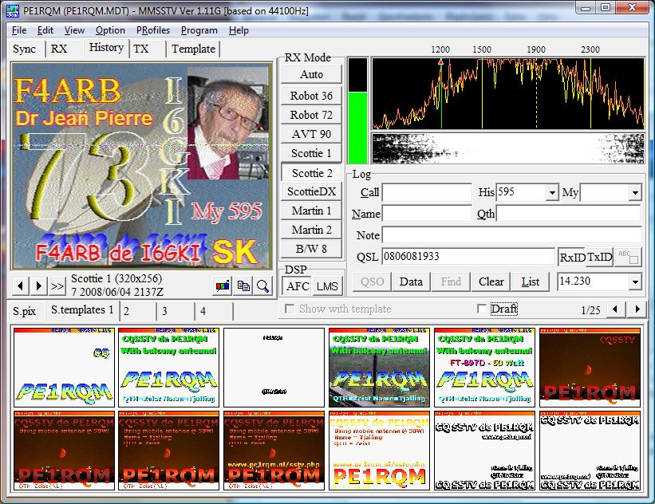Select the first PE1RQM template thumbnail
Viewport: 655px width, 504px height.
point(62,368)
